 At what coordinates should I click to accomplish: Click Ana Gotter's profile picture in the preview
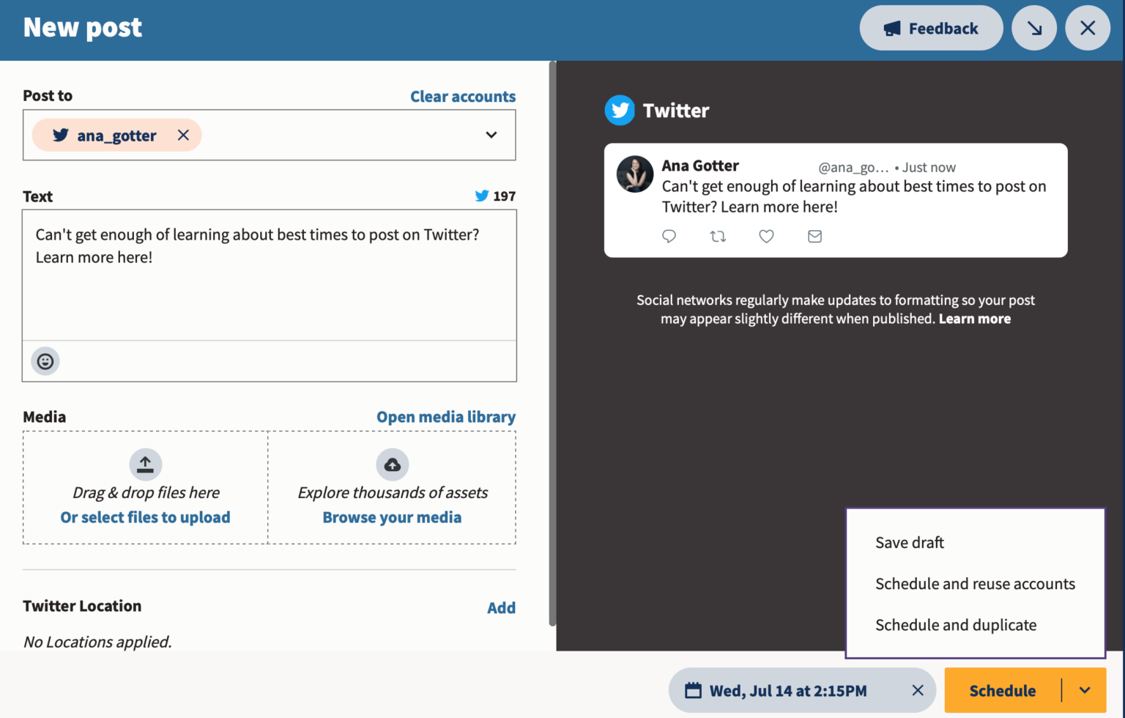point(635,174)
